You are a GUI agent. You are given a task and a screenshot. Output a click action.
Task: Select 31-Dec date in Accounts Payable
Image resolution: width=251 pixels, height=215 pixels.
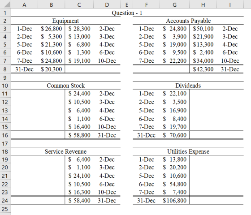point(230,69)
